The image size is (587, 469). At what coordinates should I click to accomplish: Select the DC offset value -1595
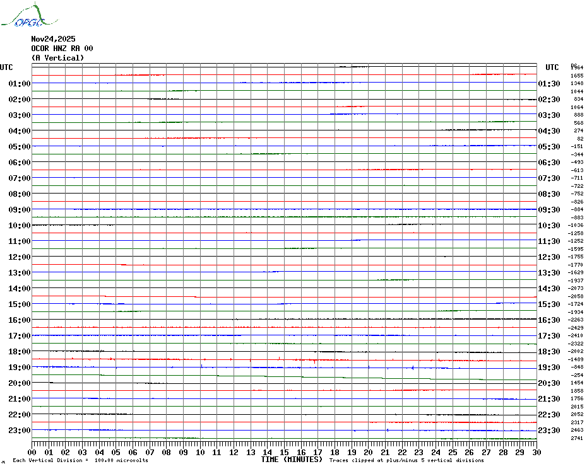pyautogui.click(x=576, y=249)
